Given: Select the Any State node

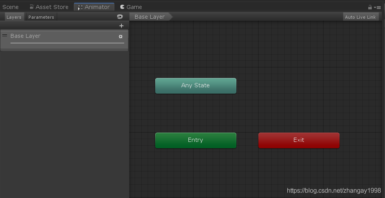Looking at the screenshot, I should pyautogui.click(x=196, y=86).
